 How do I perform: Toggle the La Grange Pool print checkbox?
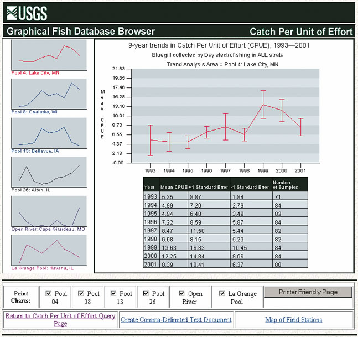coord(222,293)
